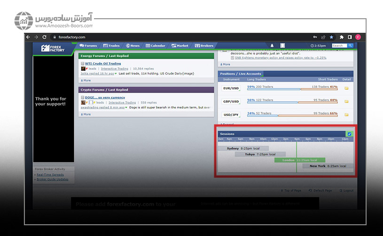Switch to the Market tab
This screenshot has height=236, width=383.
click(180, 46)
